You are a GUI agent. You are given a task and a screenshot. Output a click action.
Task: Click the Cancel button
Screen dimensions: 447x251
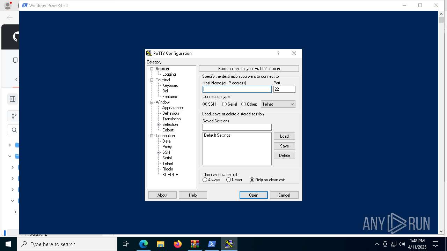284,195
